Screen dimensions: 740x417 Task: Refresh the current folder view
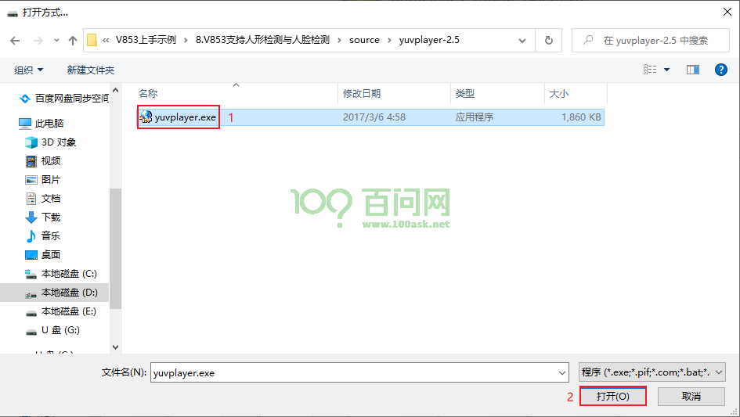click(549, 41)
